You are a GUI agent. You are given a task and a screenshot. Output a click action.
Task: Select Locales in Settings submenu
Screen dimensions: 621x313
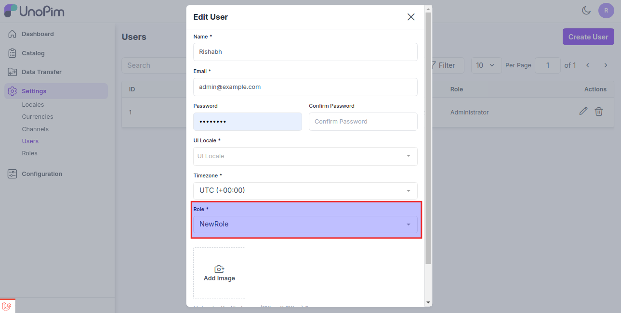tap(33, 105)
